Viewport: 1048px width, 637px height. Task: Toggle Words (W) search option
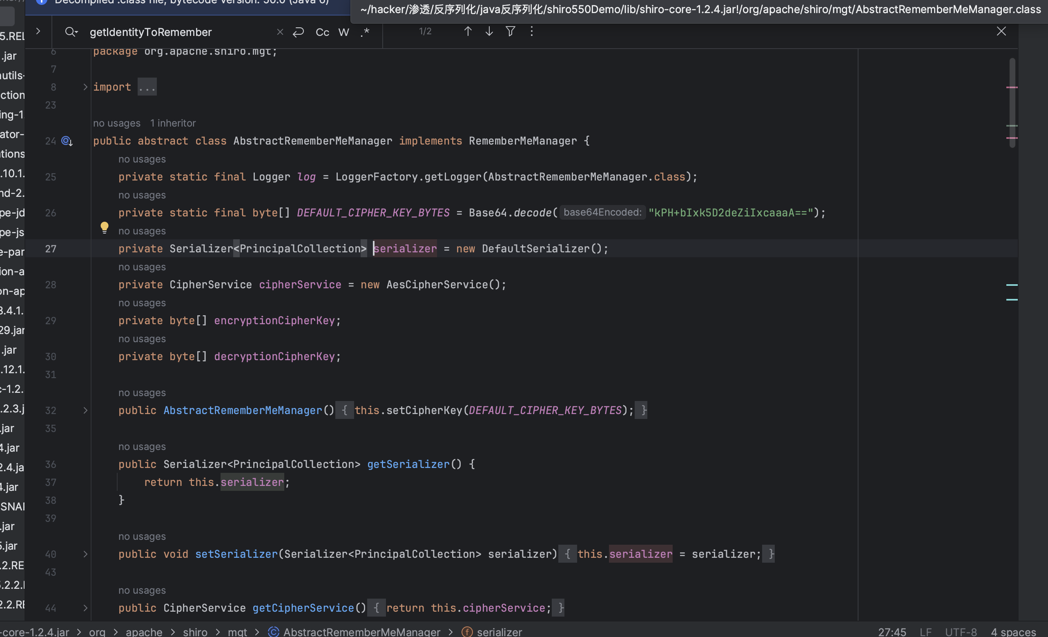(343, 32)
